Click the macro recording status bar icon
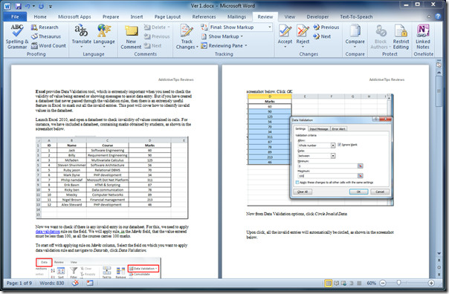This screenshot has height=294, width=449. (x=90, y=283)
